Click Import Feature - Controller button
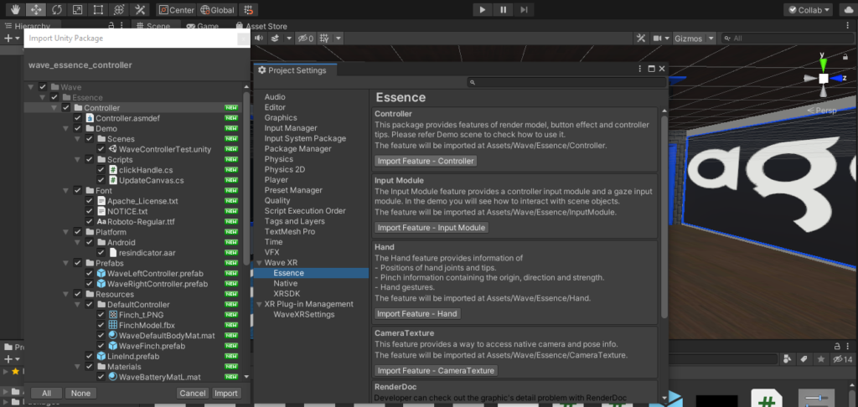 426,162
